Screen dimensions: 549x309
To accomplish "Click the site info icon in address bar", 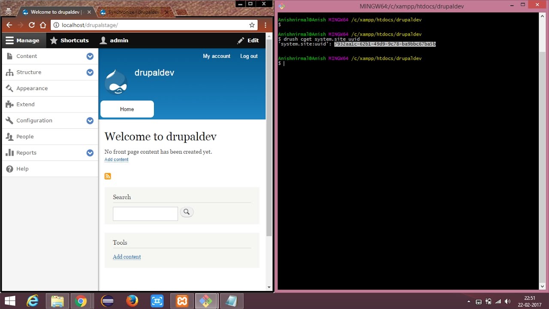I will [56, 25].
